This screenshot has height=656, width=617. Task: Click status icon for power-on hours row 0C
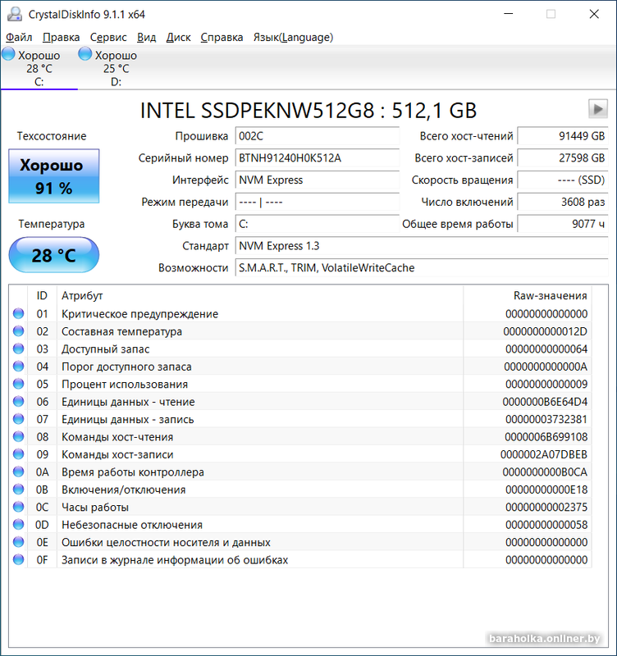click(x=19, y=508)
